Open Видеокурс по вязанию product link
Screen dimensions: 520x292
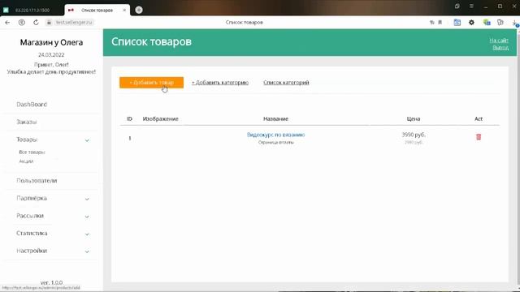(276, 135)
